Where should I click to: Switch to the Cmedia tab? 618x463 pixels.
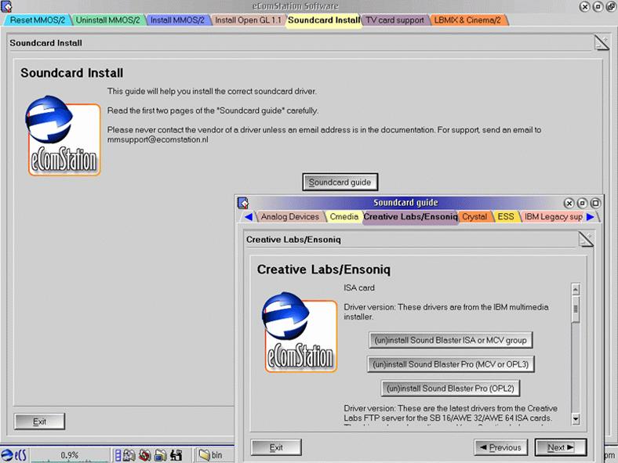point(344,216)
